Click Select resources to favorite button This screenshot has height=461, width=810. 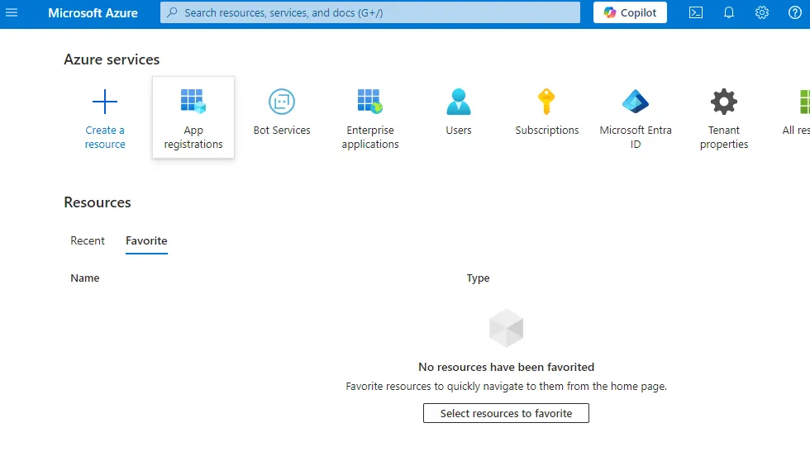[506, 413]
